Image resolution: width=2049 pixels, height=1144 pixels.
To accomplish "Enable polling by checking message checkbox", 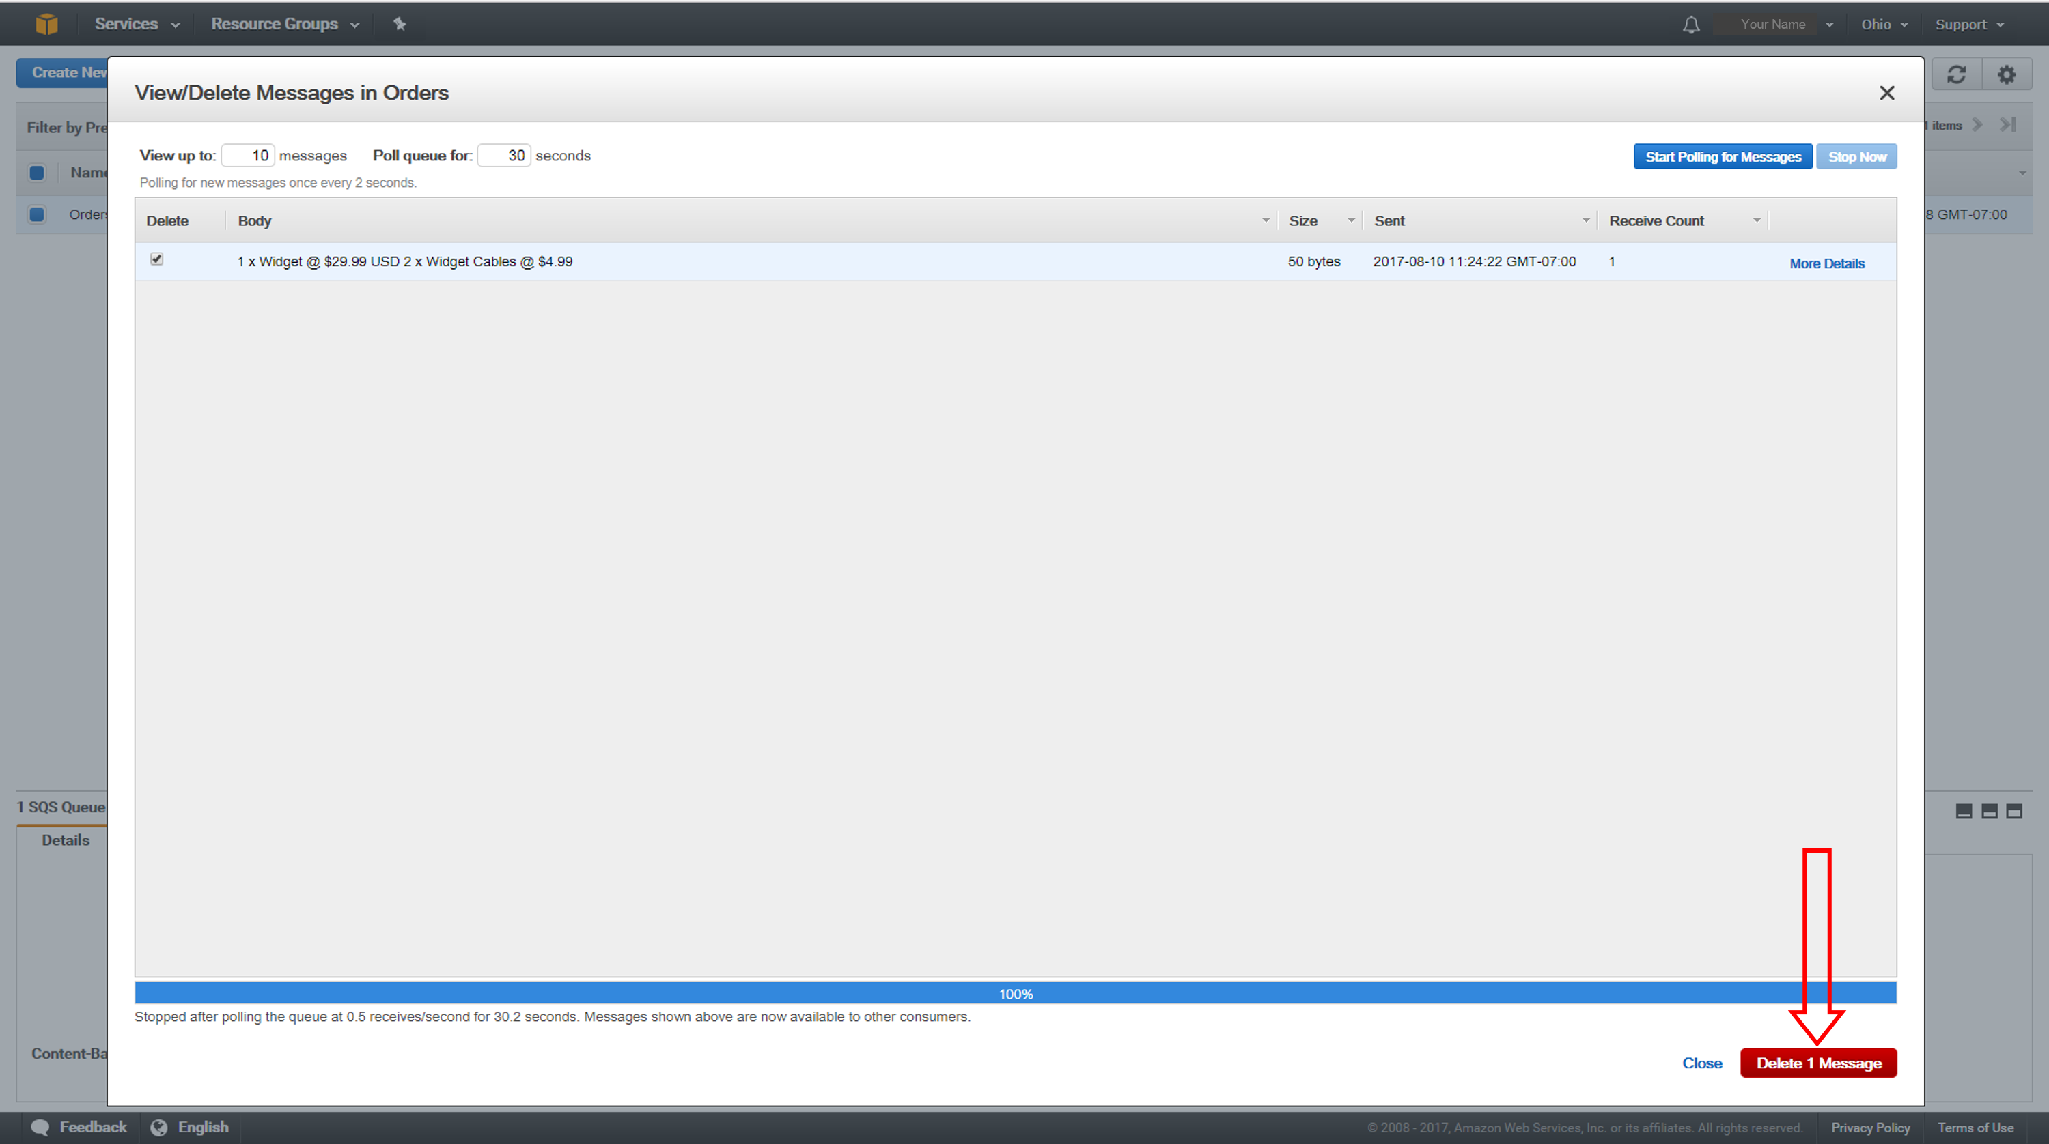I will 156,260.
